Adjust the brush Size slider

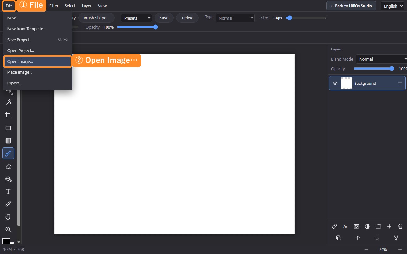pyautogui.click(x=306, y=18)
